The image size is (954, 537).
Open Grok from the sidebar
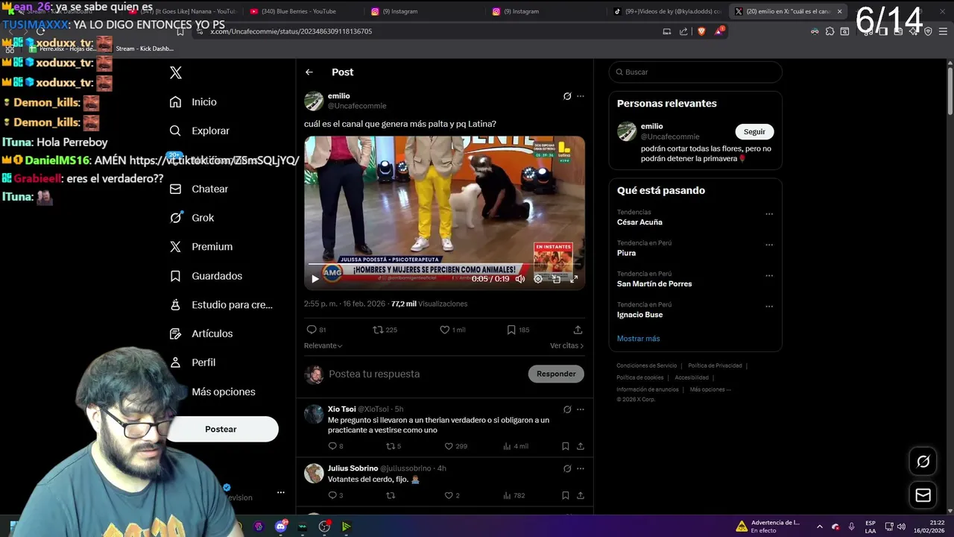click(192, 218)
